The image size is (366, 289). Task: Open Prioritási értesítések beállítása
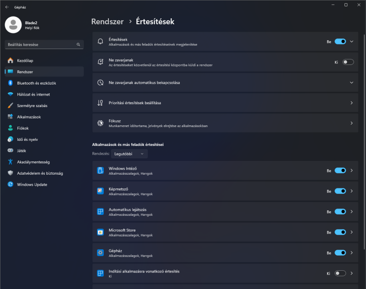pyautogui.click(x=225, y=103)
